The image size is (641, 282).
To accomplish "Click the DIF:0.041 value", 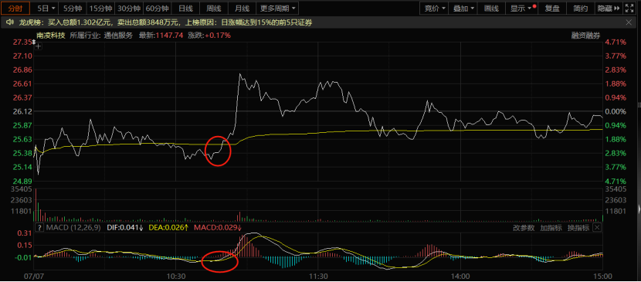I will pos(125,228).
